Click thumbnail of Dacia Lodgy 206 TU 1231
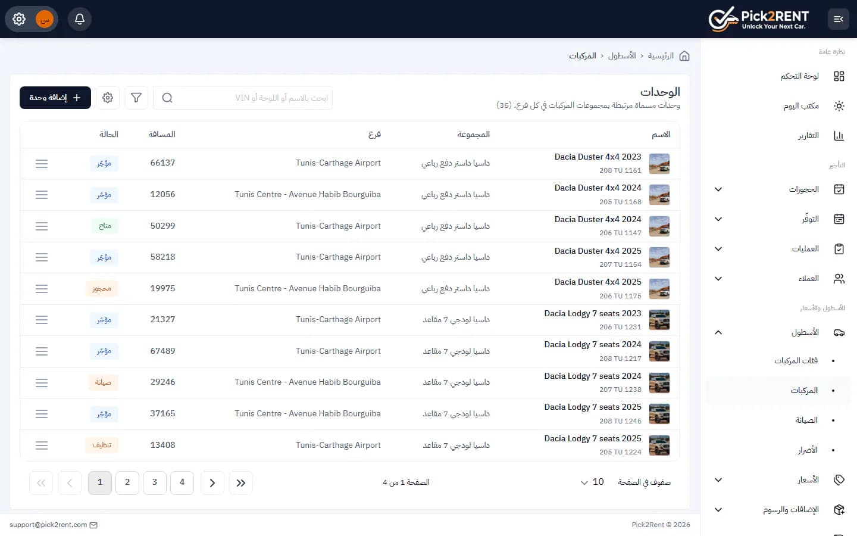Image resolution: width=857 pixels, height=536 pixels. 659,320
